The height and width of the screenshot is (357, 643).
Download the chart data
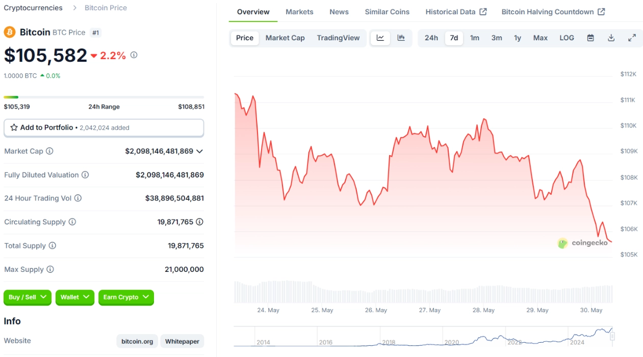pyautogui.click(x=611, y=38)
